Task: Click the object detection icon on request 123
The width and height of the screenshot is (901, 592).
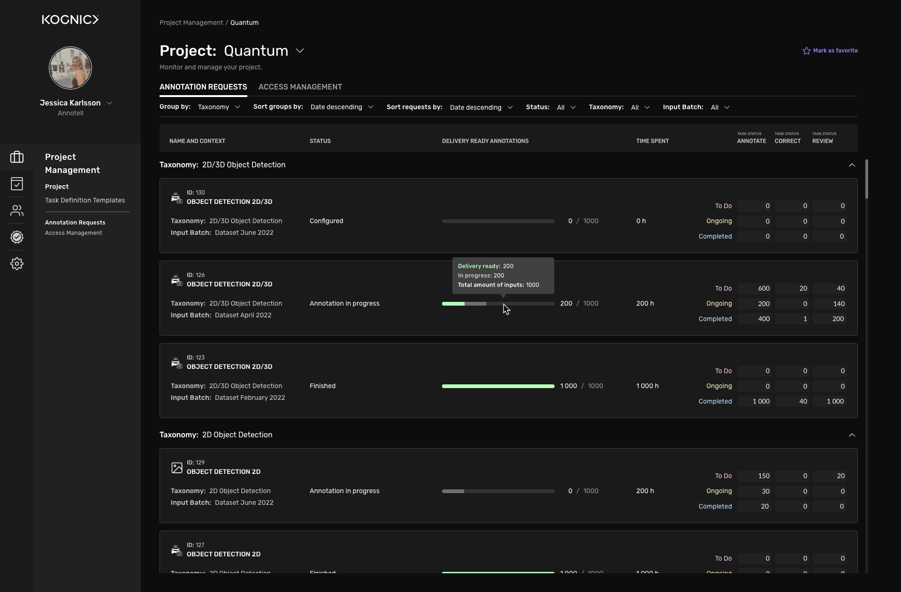Action: coord(176,363)
